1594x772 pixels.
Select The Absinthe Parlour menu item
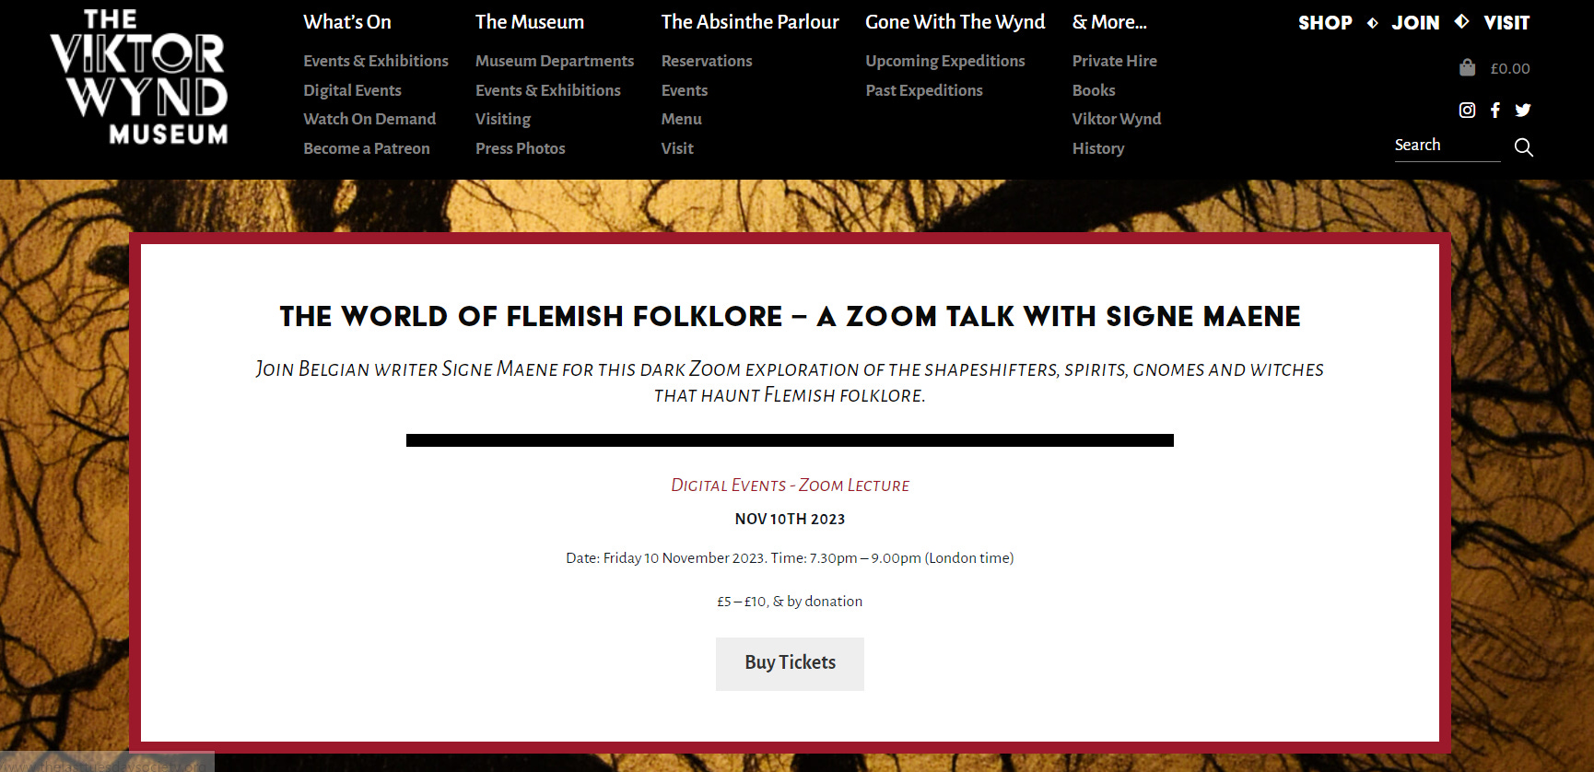tap(750, 21)
